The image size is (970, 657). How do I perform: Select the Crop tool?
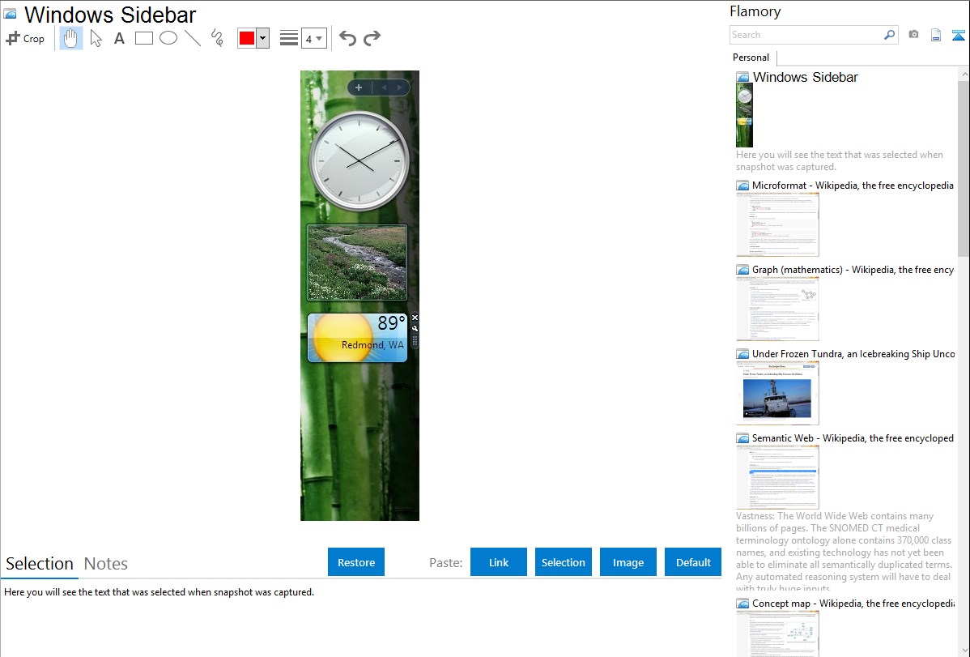tap(25, 38)
